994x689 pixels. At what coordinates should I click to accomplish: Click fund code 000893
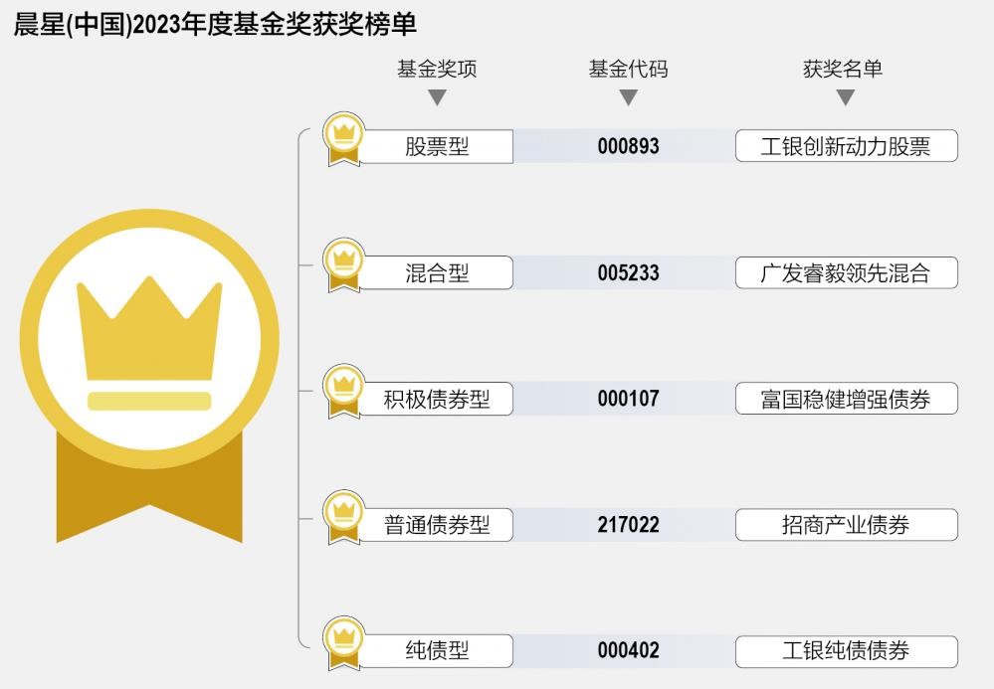coord(628,146)
